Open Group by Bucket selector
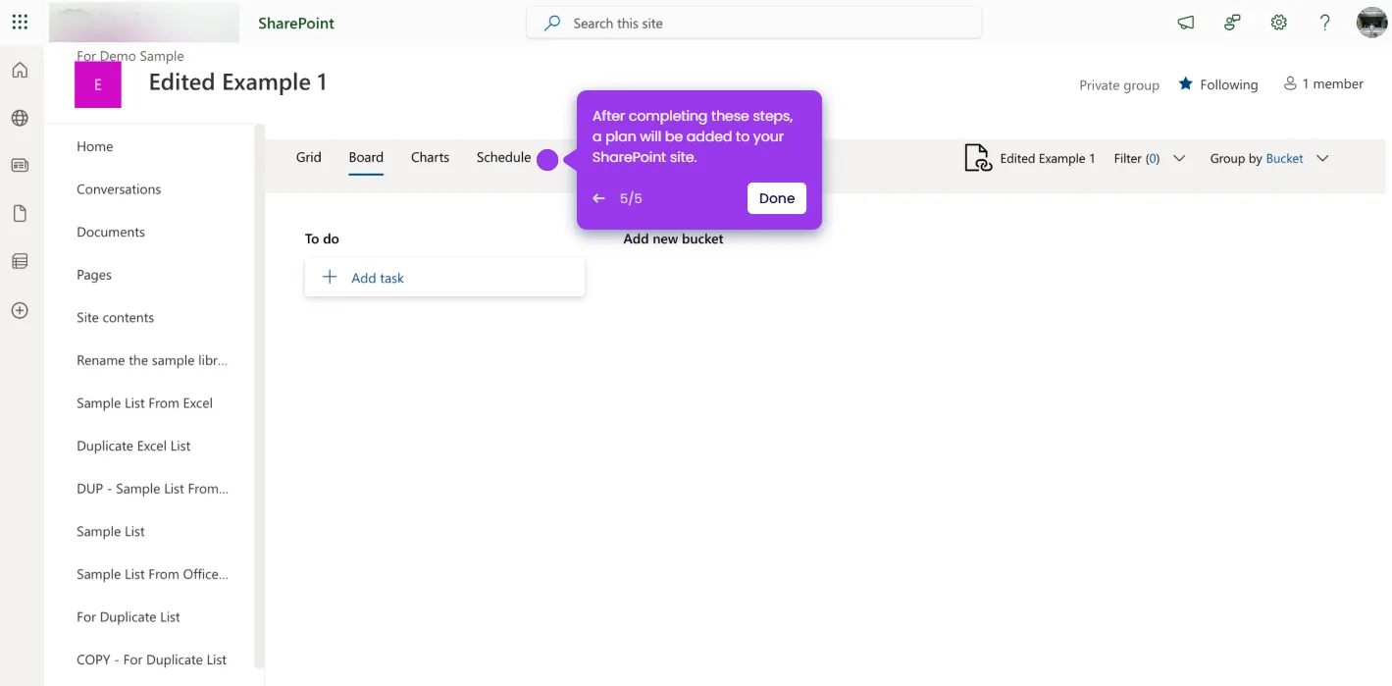The width and height of the screenshot is (1392, 686). 1269,158
